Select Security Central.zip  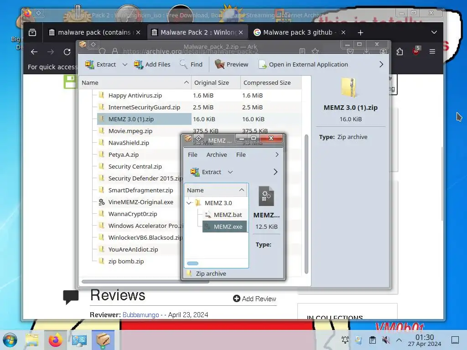tap(135, 167)
